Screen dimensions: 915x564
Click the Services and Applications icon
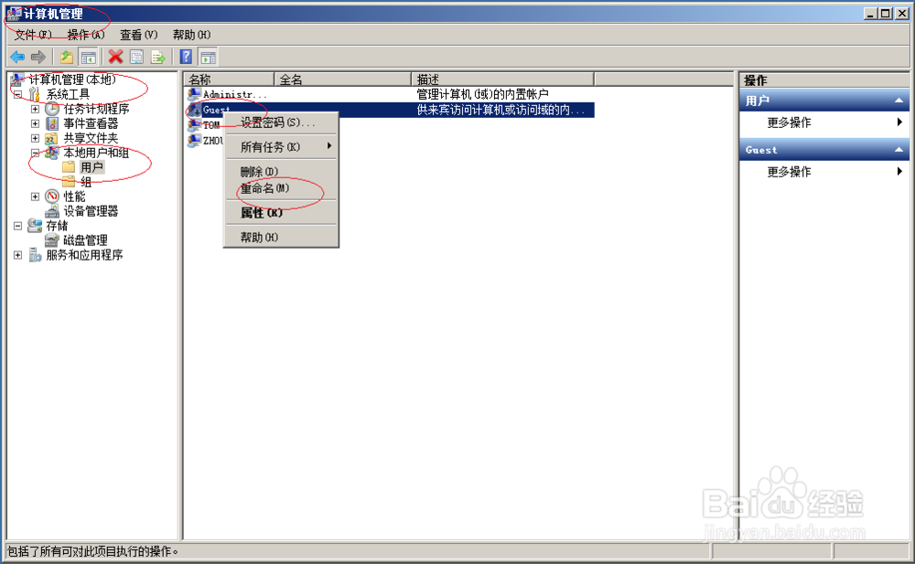[x=35, y=255]
